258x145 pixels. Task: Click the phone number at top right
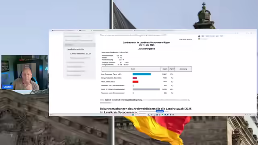click(x=212, y=36)
